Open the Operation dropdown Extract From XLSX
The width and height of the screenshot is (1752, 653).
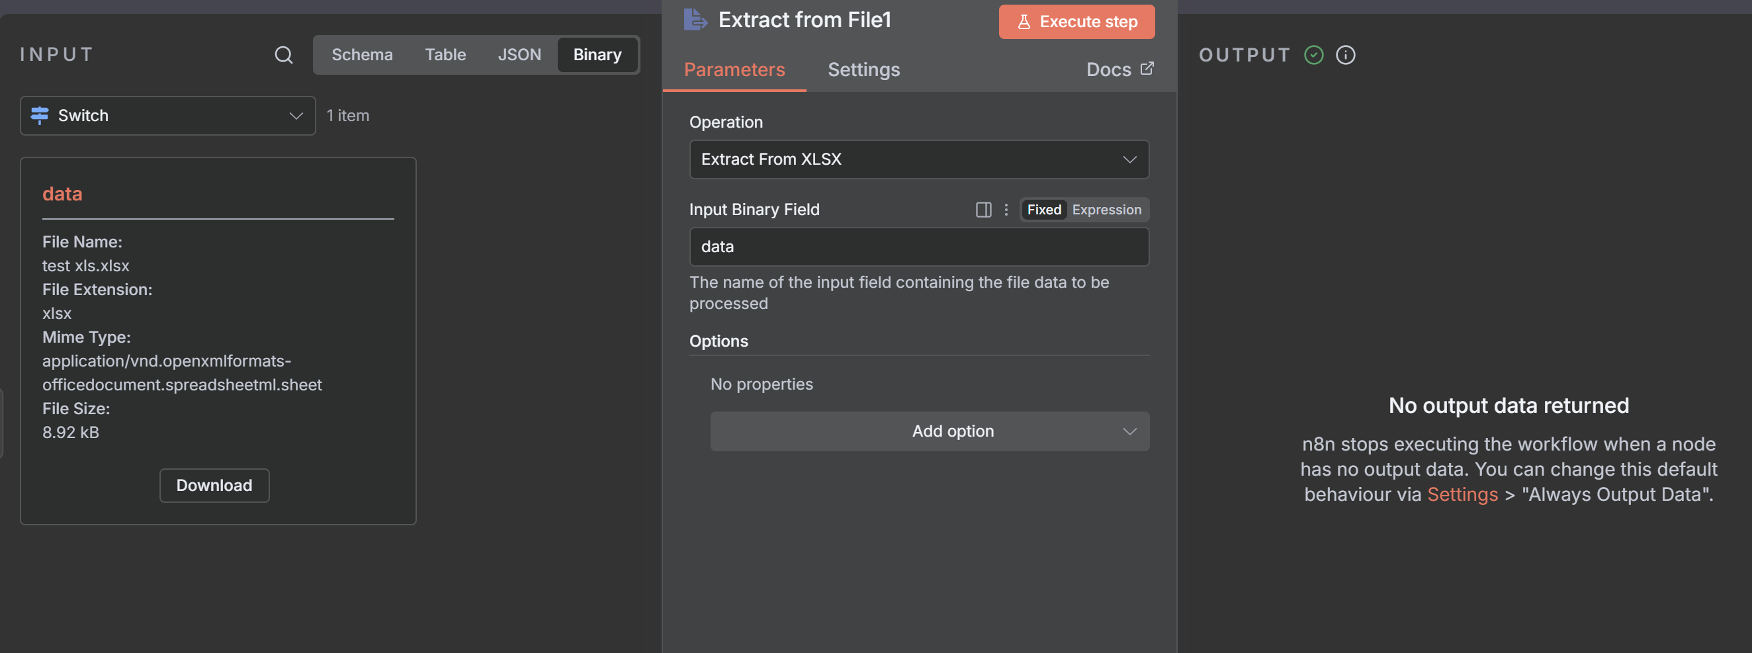918,159
